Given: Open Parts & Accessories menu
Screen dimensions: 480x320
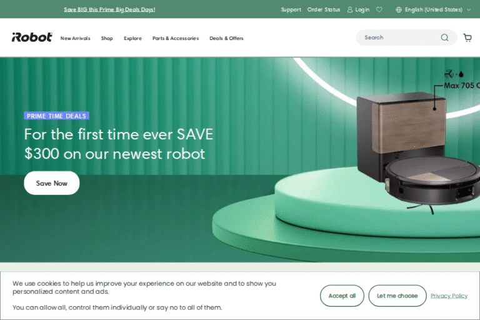Looking at the screenshot, I should click(x=176, y=38).
